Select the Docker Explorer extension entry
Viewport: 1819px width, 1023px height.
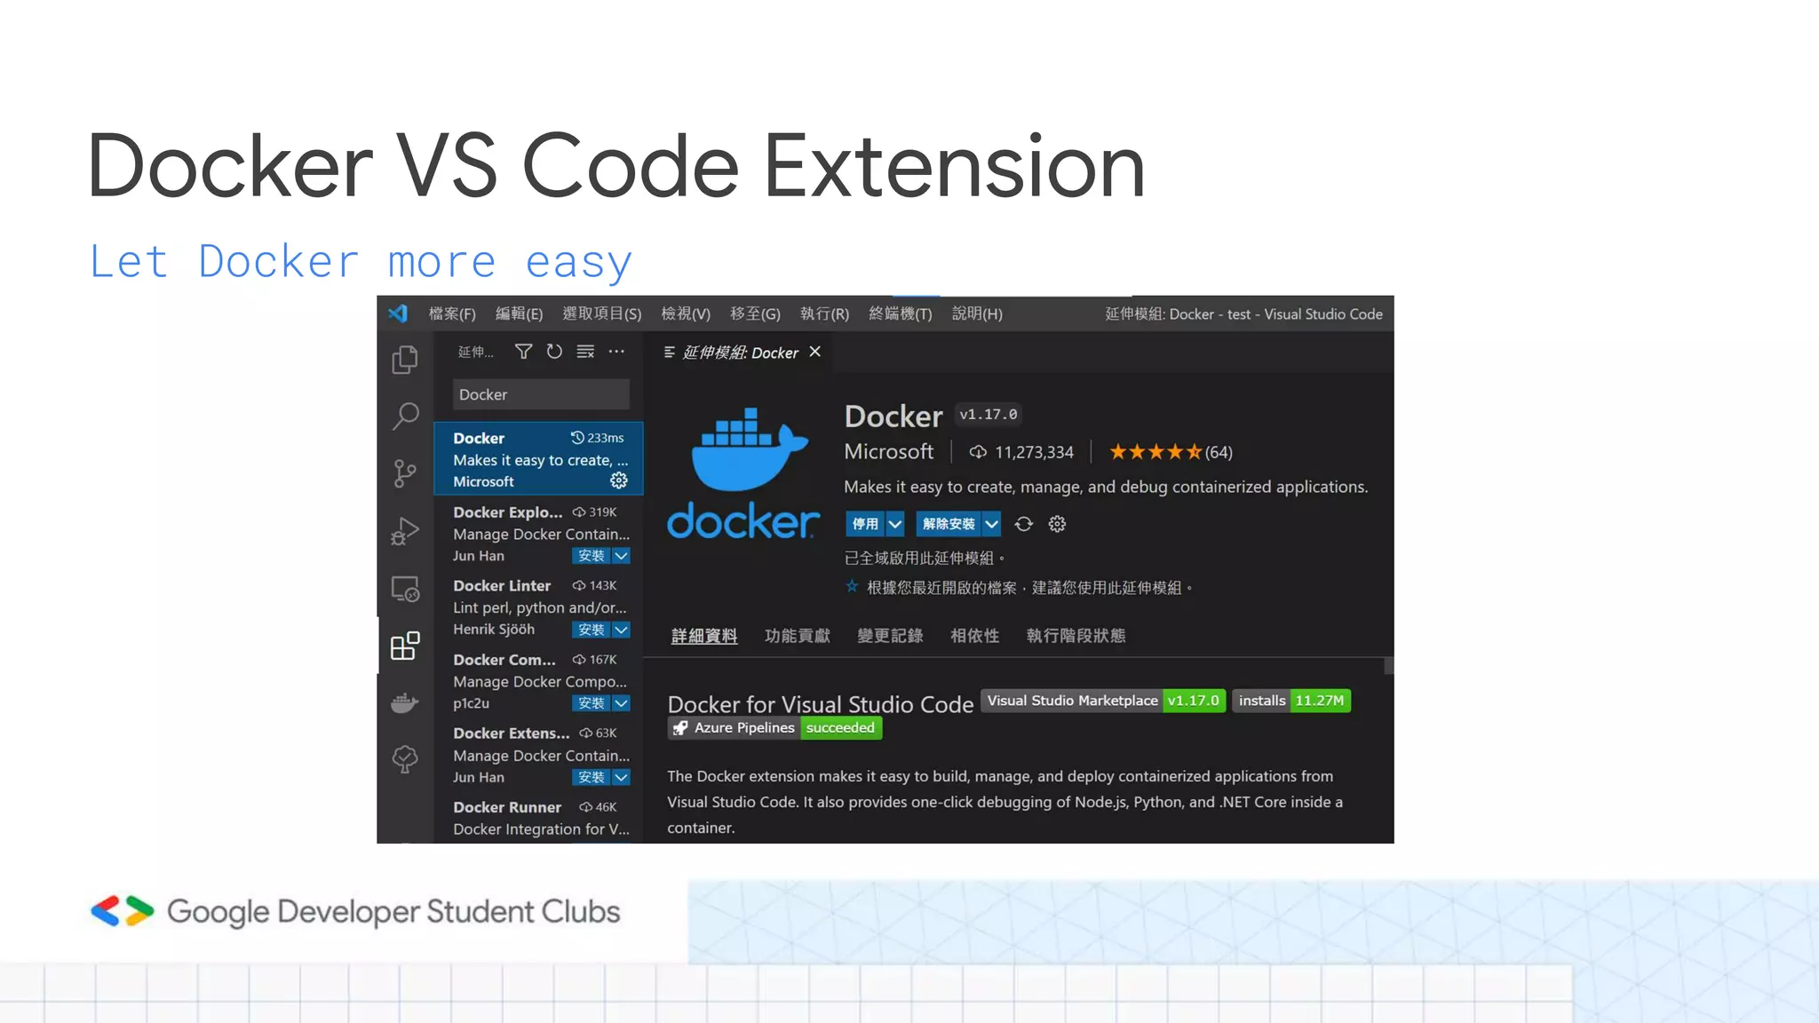(538, 532)
